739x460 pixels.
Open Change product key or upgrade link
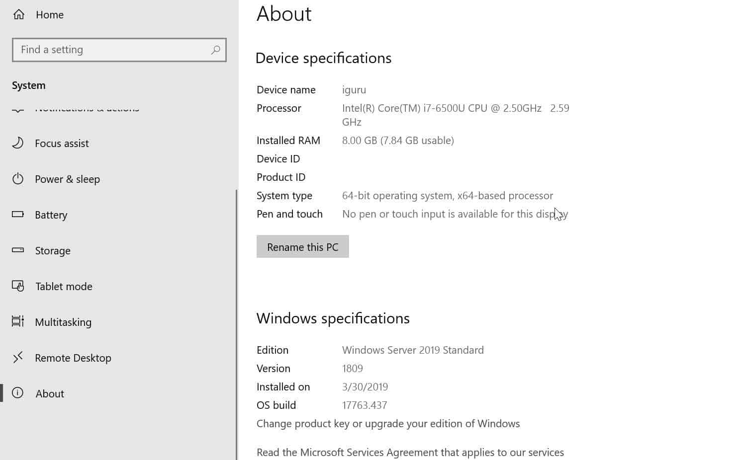click(388, 424)
